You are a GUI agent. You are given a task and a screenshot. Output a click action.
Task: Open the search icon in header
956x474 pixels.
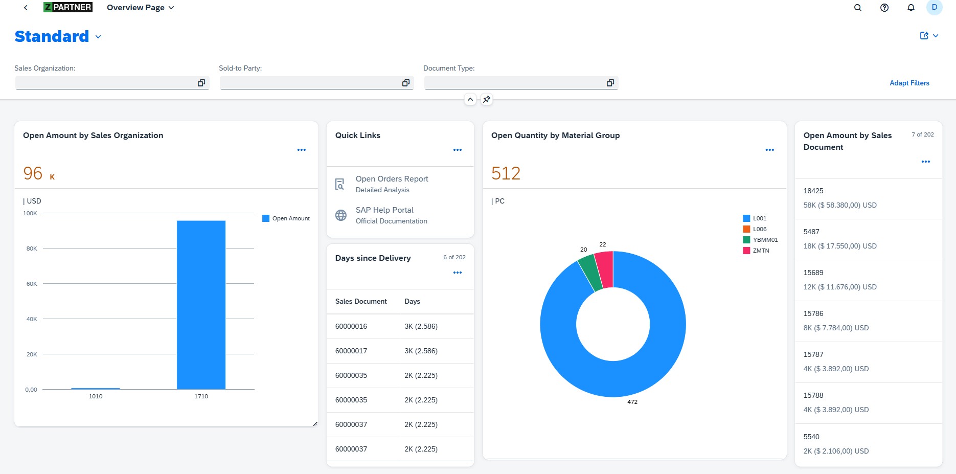[x=858, y=8]
